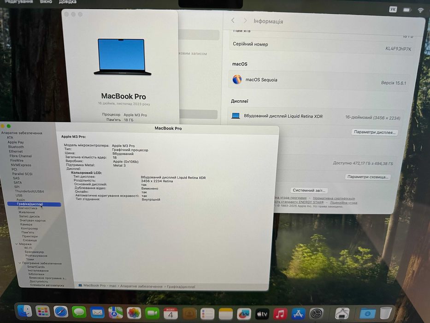Open Calendar showing date 4
This screenshot has width=430, height=323.
click(x=171, y=313)
